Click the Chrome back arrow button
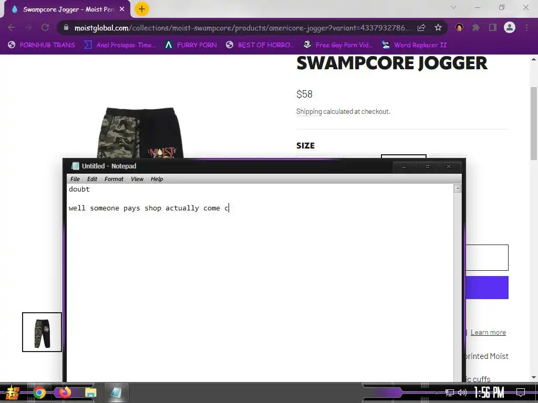This screenshot has height=403, width=538. point(12,27)
